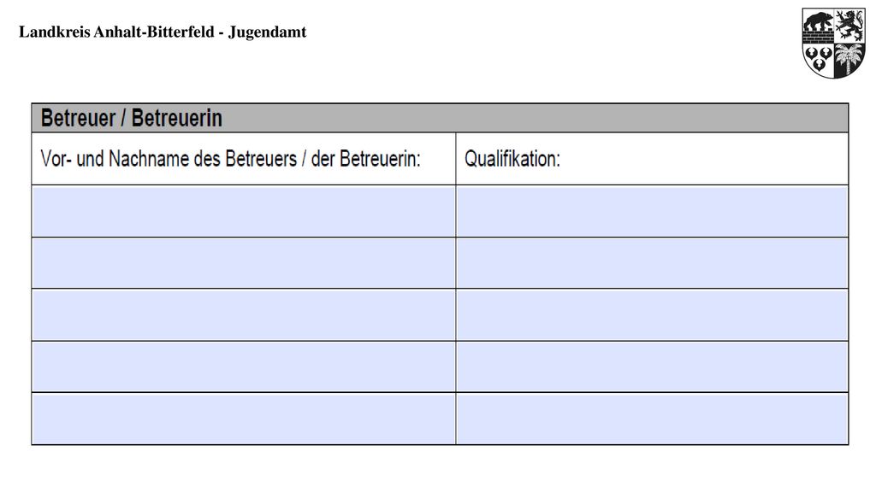Screen dimensions: 876x492
Task: Click first Qualifikation input field
Action: [x=652, y=212]
